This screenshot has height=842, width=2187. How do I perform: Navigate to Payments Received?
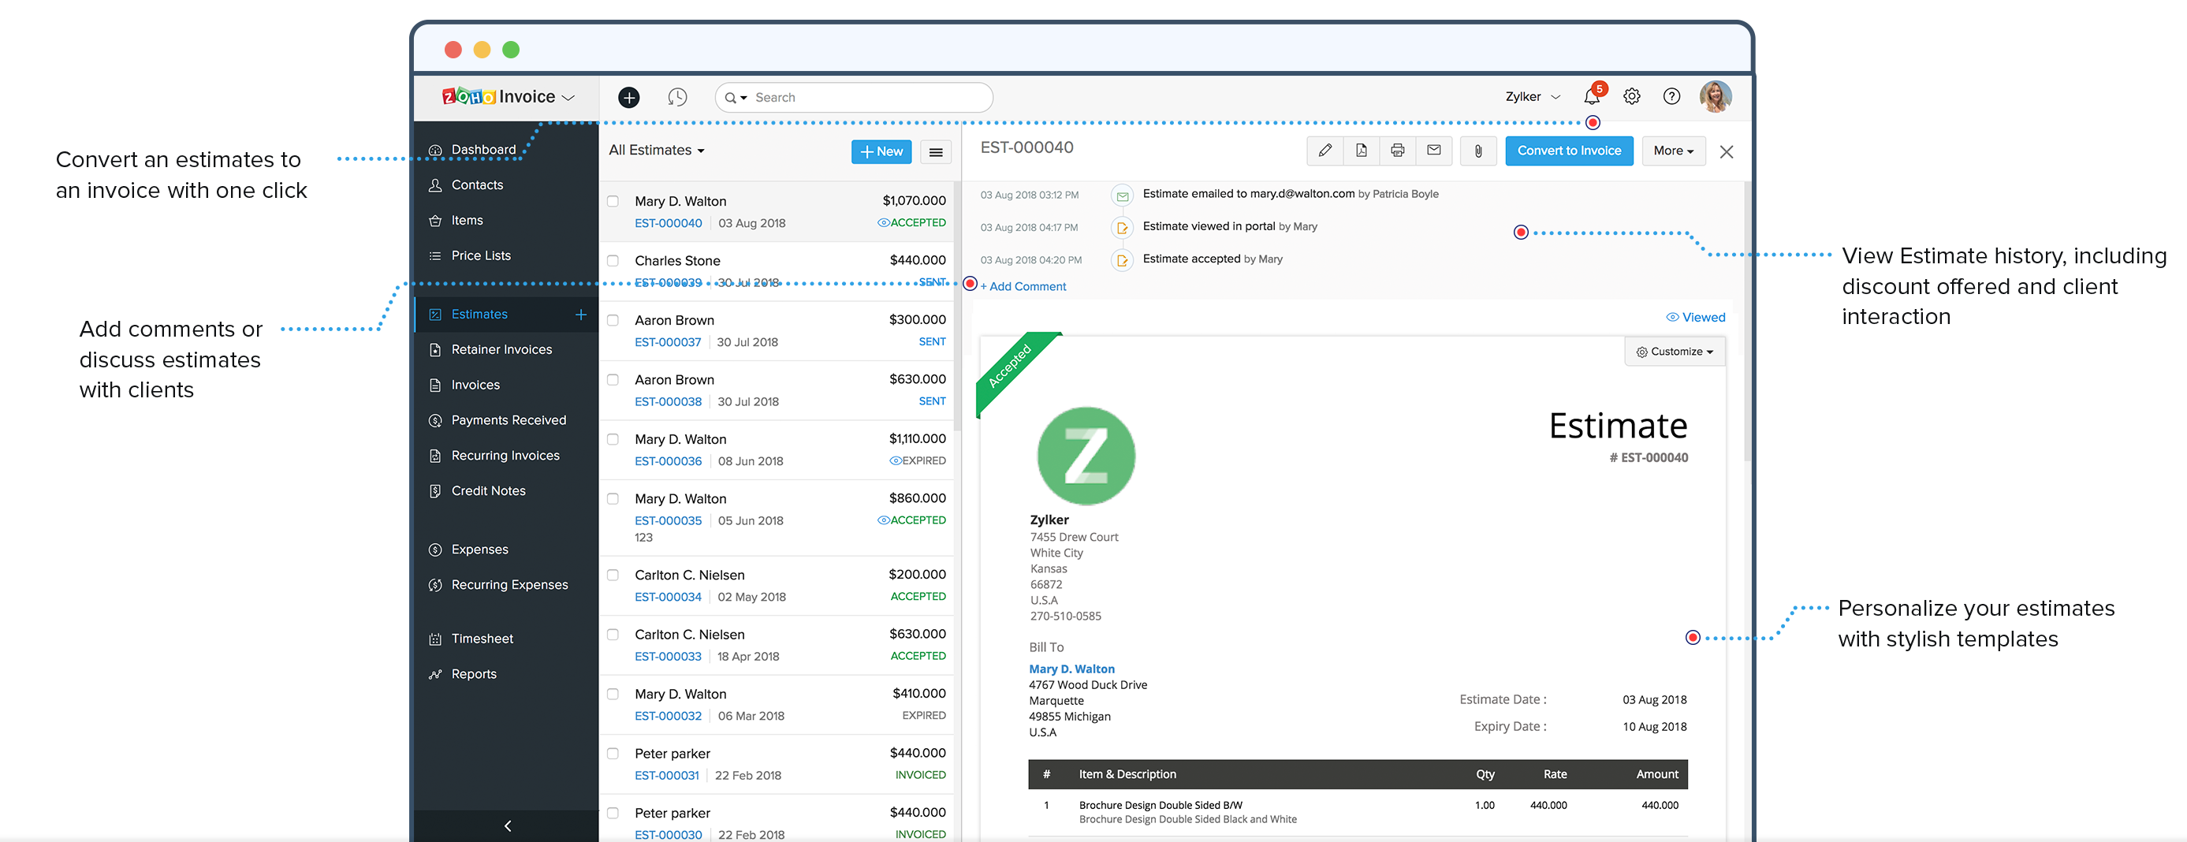[x=509, y=421]
